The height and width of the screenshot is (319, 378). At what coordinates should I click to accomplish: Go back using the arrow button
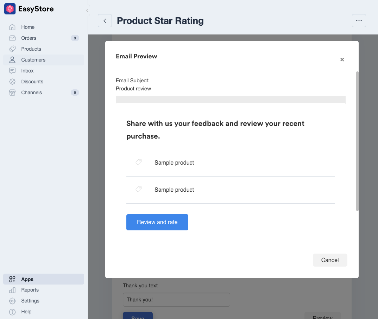[105, 21]
